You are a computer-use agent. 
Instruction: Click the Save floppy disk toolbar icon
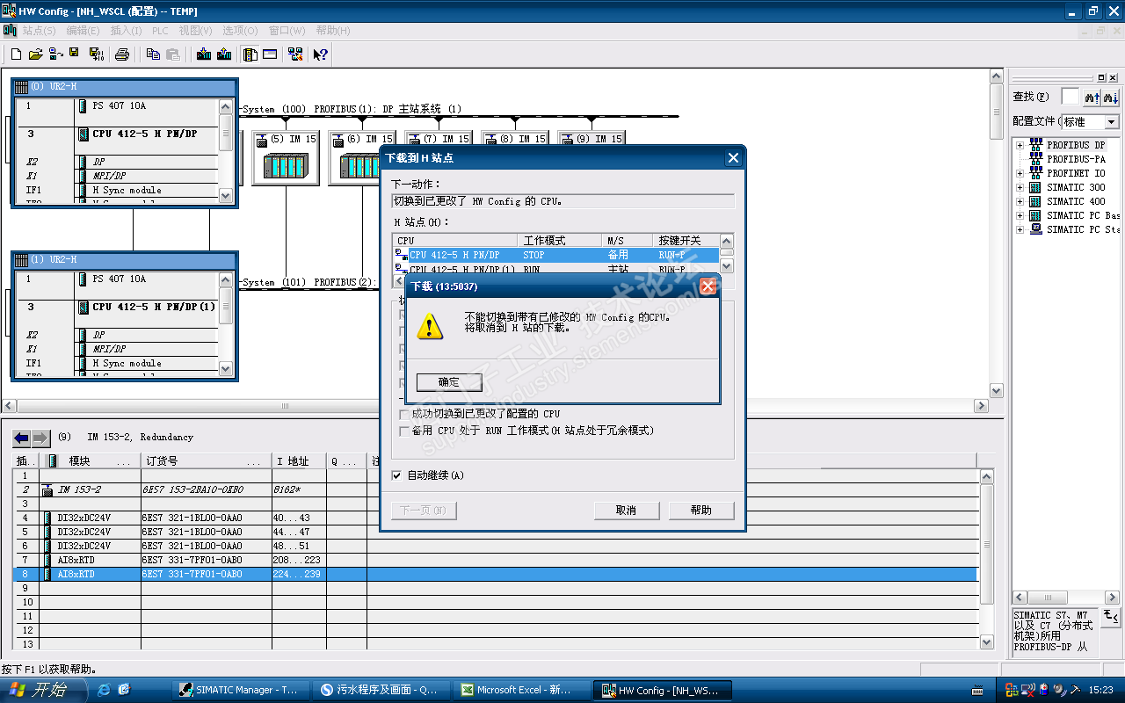74,54
